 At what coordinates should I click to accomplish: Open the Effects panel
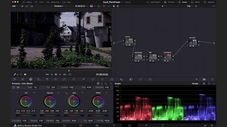click(195, 2)
